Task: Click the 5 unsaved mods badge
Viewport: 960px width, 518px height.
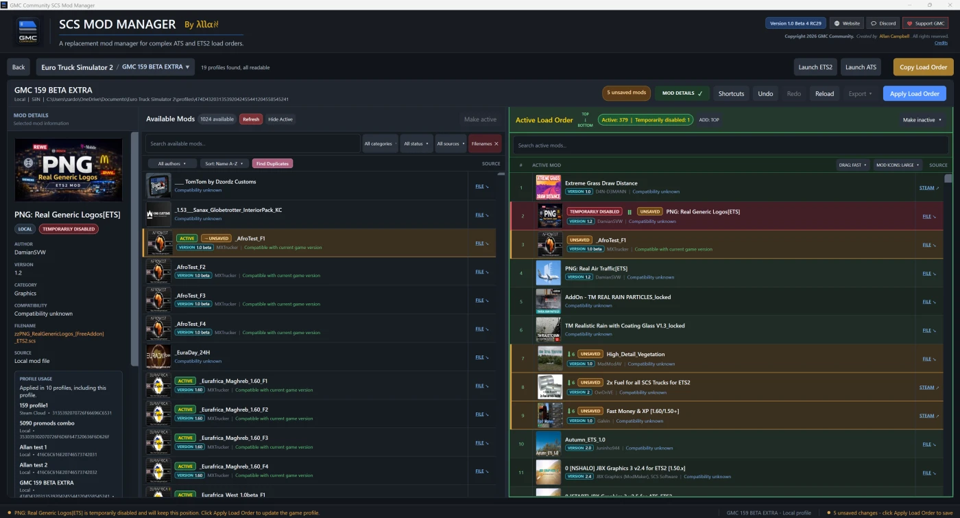Action: click(x=627, y=93)
